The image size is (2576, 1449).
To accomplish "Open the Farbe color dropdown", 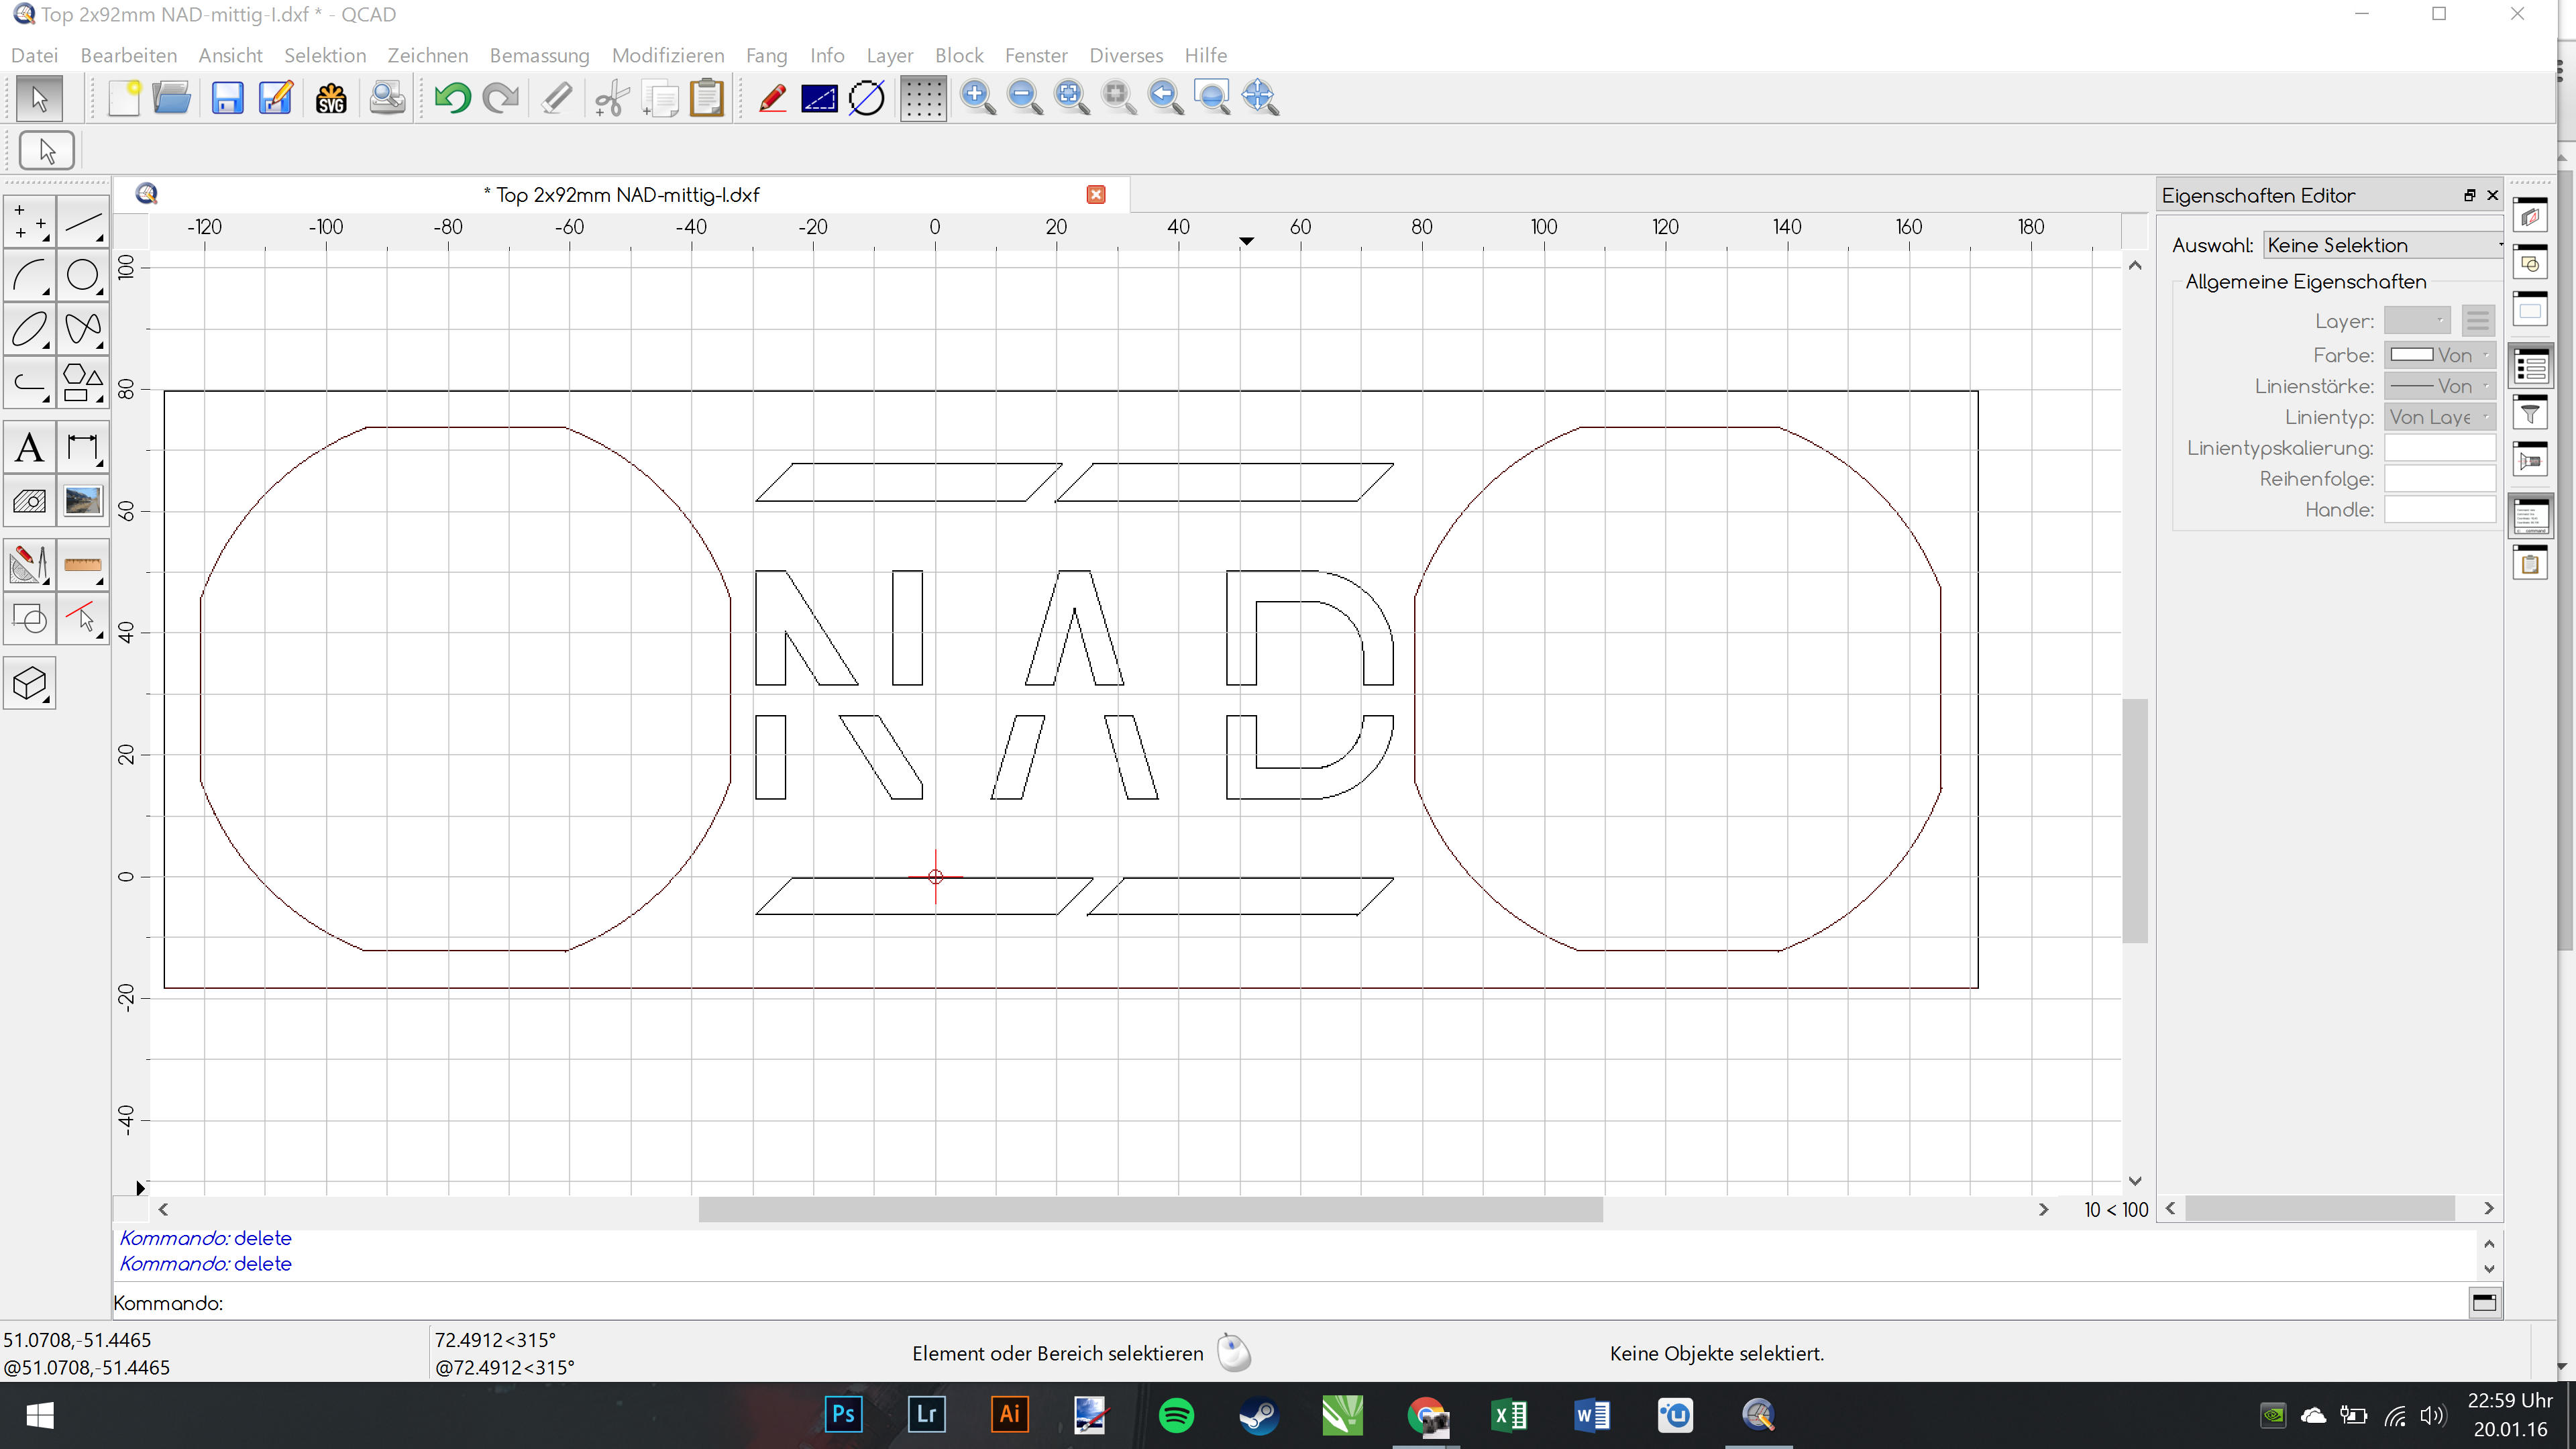I will (x=2440, y=355).
